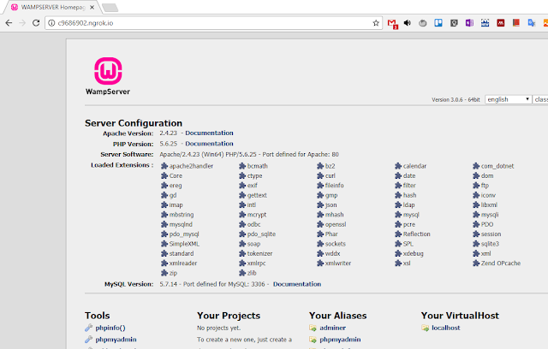Image resolution: width=548 pixels, height=349 pixels.
Task: Click the gray tomato extension icon
Action: pos(422,23)
